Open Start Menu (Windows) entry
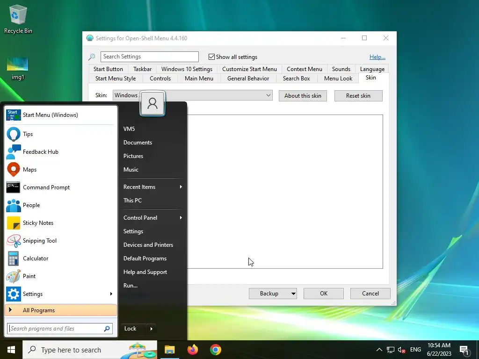 click(x=61, y=115)
